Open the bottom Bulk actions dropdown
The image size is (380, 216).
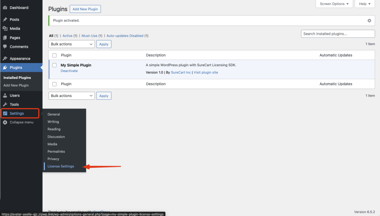pyautogui.click(x=72, y=96)
